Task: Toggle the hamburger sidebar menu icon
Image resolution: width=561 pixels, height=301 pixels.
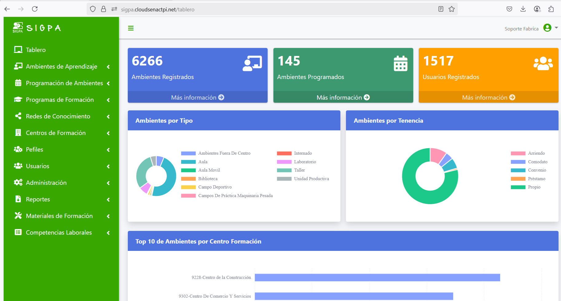Action: [131, 28]
